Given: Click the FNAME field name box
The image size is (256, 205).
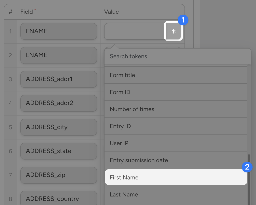Looking at the screenshot, I should tap(58, 31).
